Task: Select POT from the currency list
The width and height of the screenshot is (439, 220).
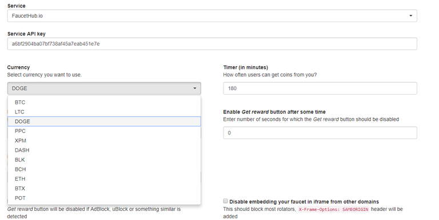Action: click(x=104, y=198)
